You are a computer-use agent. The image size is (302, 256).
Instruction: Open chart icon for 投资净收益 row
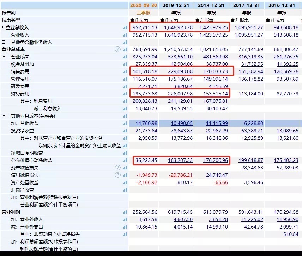point(125,131)
